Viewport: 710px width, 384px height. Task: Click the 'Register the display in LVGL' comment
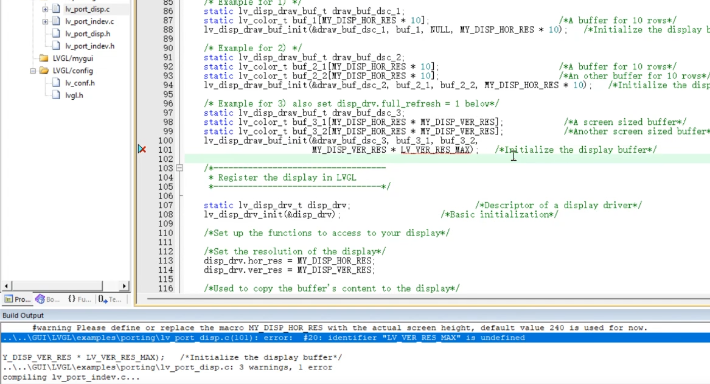(287, 178)
